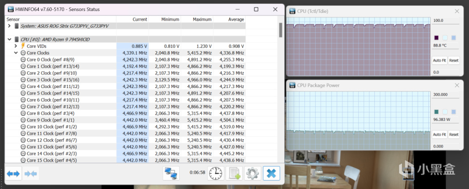This screenshot has width=469, height=189.
Task: Select Core 2 Clock (perf #9/10) row
Action: pos(126,73)
